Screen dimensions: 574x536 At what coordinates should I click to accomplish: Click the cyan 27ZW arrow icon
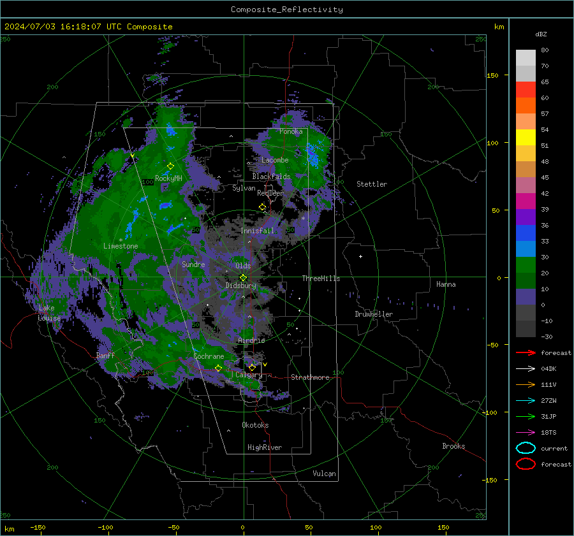tap(526, 401)
